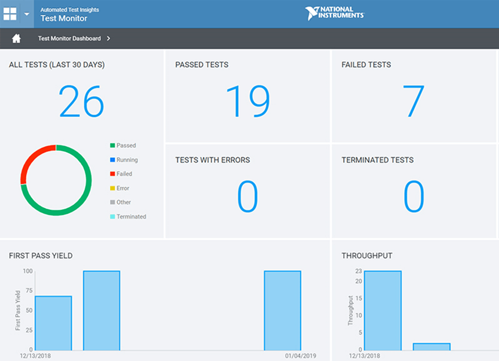Viewport: 499px width, 361px height.
Task: Select the tallest Throughput bar at 23
Action: [383, 310]
